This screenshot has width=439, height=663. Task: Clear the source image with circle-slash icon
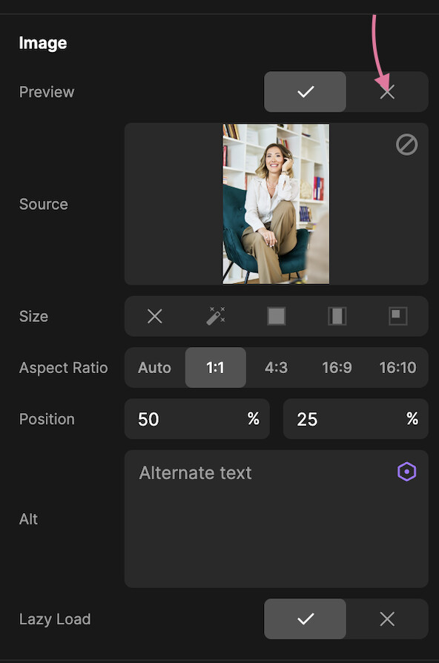(407, 145)
